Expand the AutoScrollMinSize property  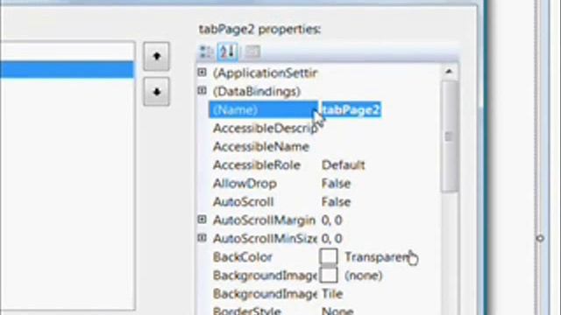tap(202, 237)
